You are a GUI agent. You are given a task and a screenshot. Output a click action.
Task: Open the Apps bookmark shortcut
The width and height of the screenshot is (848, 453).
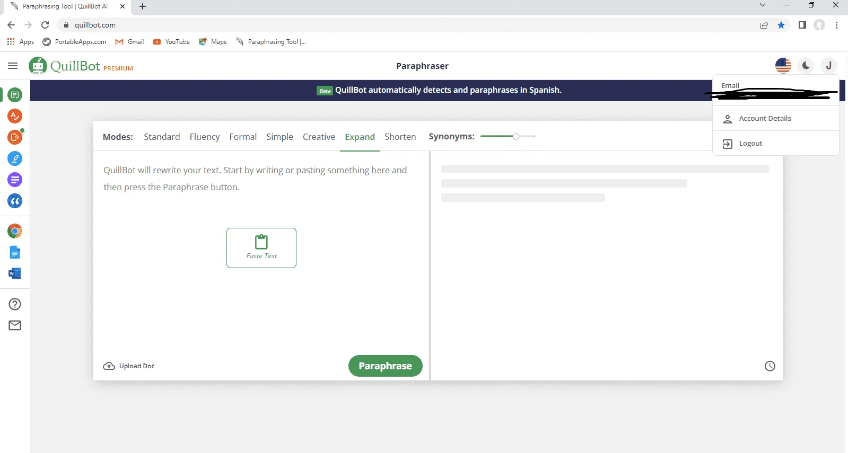click(x=21, y=42)
